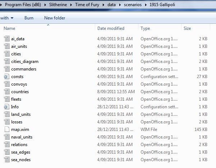The width and height of the screenshot is (216, 168).
Task: Click the countries spreadsheet icon
Action: tap(7, 92)
